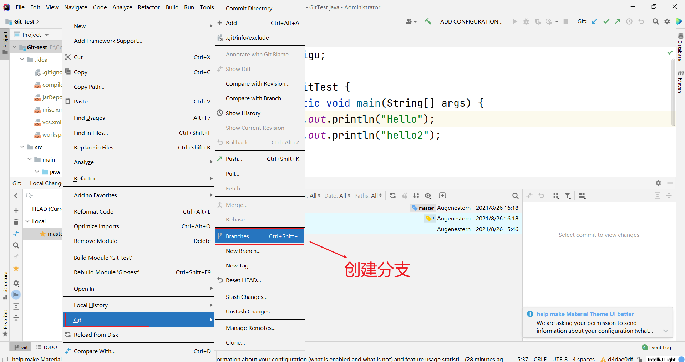Collapse the Local branches node
Screen dimensions: 685x362
(27, 221)
